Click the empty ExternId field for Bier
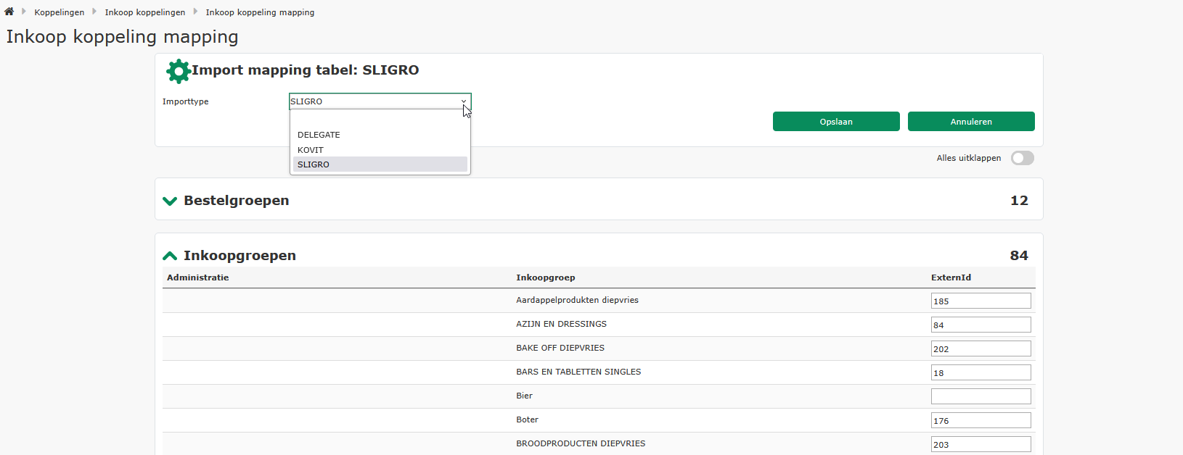Screen dimensions: 1183x455 tap(981, 396)
